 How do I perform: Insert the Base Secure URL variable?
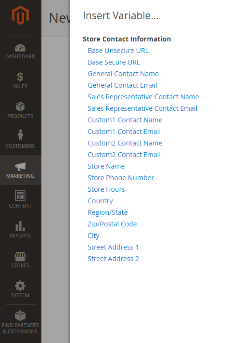pos(114,62)
